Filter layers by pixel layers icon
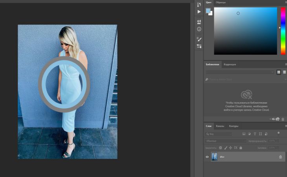Image resolution: width=287 pixels, height=177 pixels. (x=244, y=134)
